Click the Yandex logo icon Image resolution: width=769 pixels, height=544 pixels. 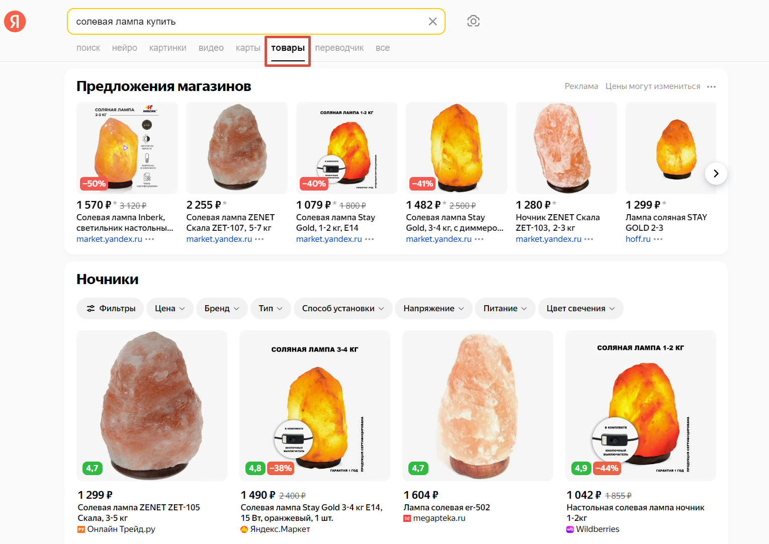[x=15, y=22]
